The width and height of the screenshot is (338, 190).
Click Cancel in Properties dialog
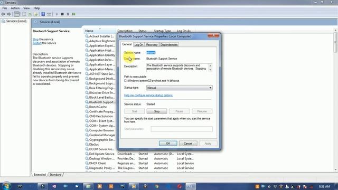188,144
